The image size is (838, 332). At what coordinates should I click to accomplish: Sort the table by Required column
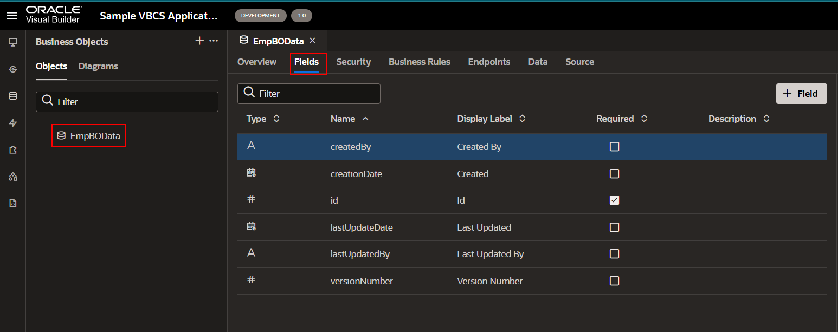644,119
